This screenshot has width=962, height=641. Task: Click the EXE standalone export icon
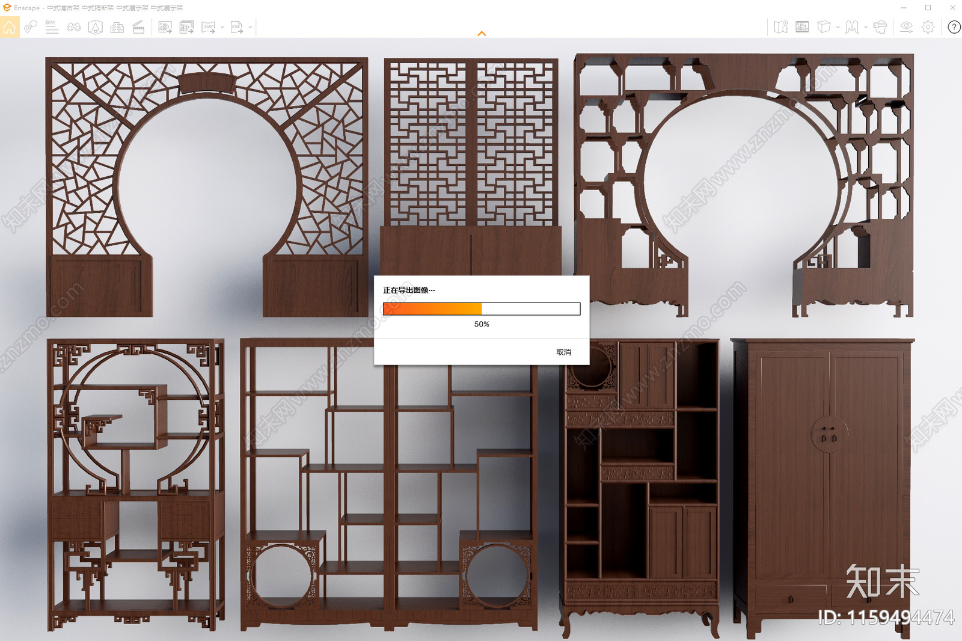[237, 27]
